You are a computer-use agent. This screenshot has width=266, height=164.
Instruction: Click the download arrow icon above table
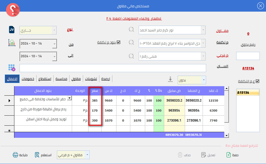pyautogui.click(x=170, y=79)
